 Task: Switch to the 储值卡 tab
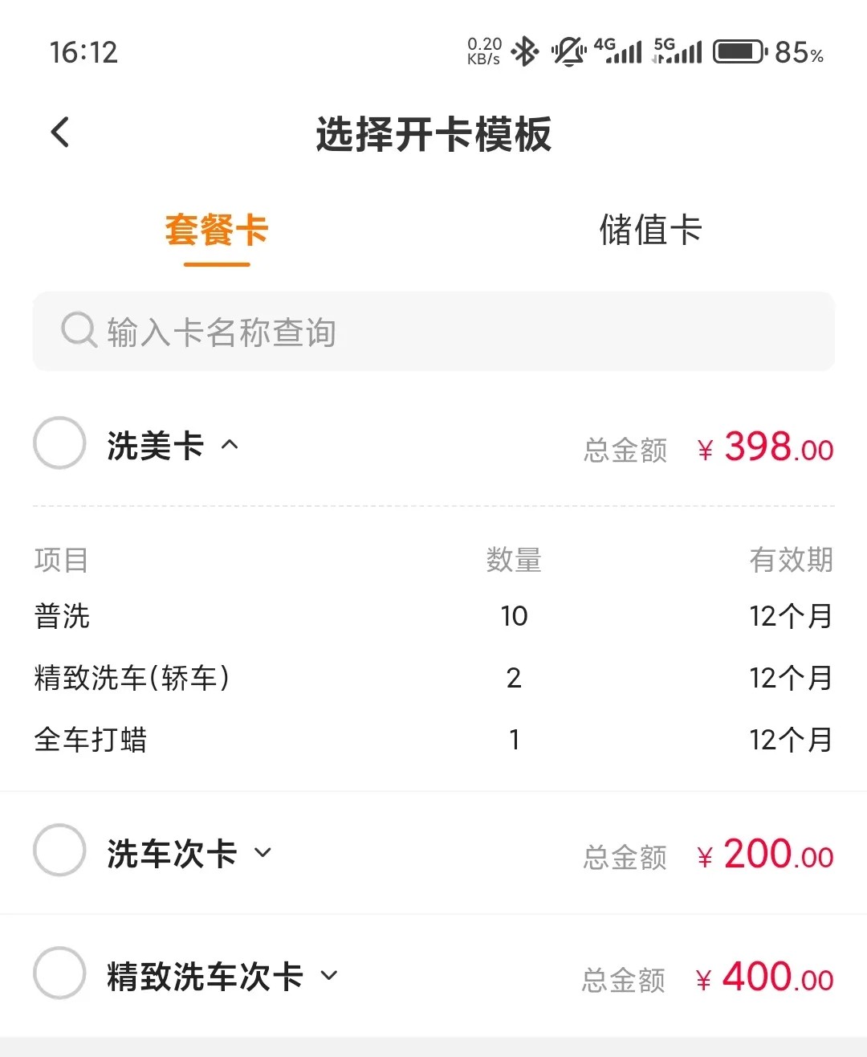pos(650,231)
